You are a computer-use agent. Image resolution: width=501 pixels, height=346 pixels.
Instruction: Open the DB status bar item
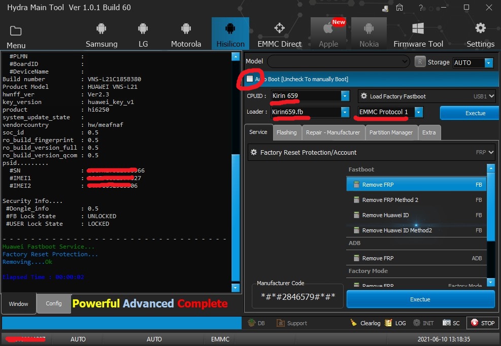pyautogui.click(x=256, y=323)
